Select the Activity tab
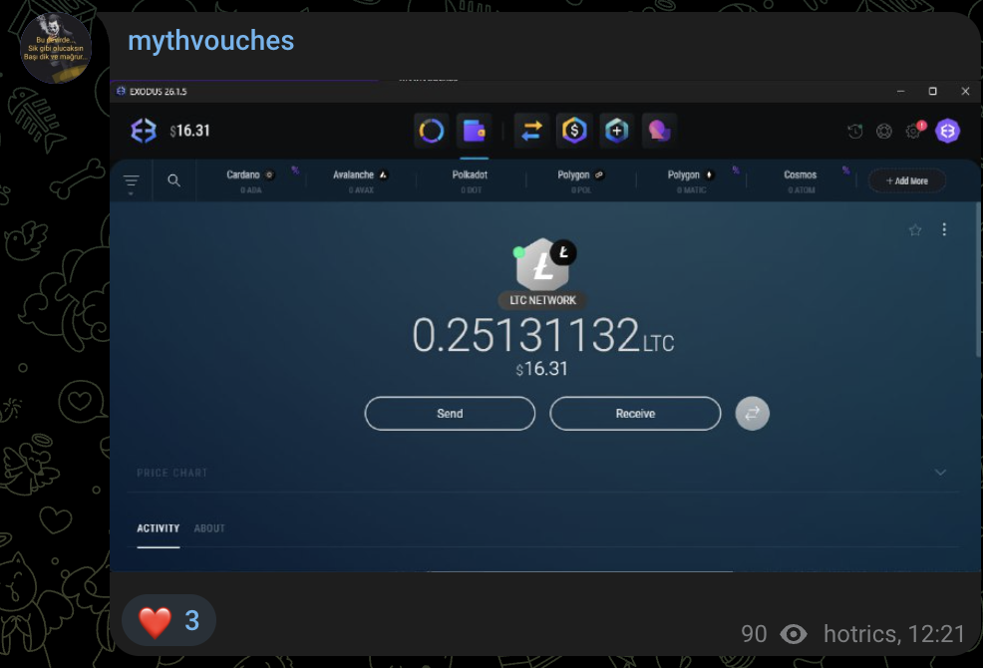The image size is (983, 668). [x=158, y=528]
